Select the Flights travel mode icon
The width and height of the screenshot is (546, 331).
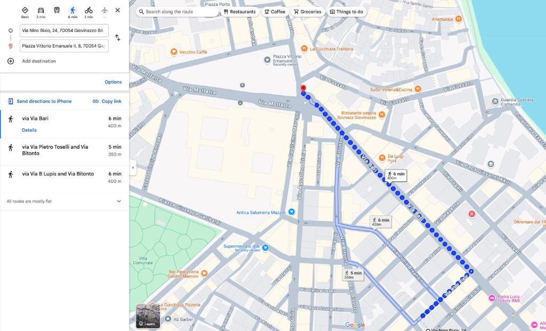point(105,11)
